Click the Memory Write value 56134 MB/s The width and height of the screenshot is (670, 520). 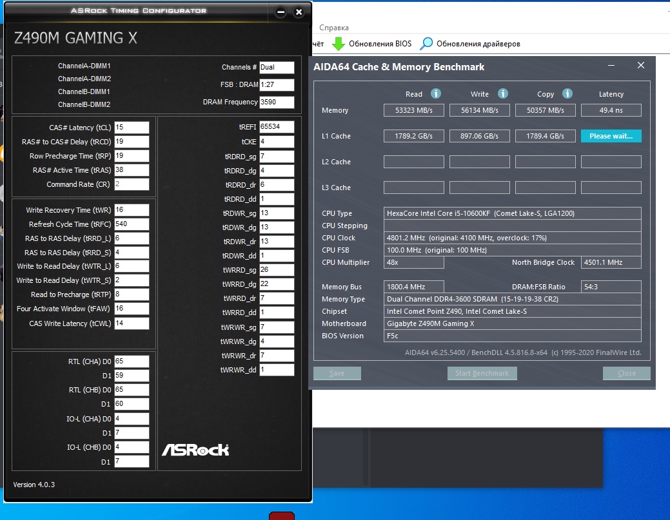pos(479,110)
